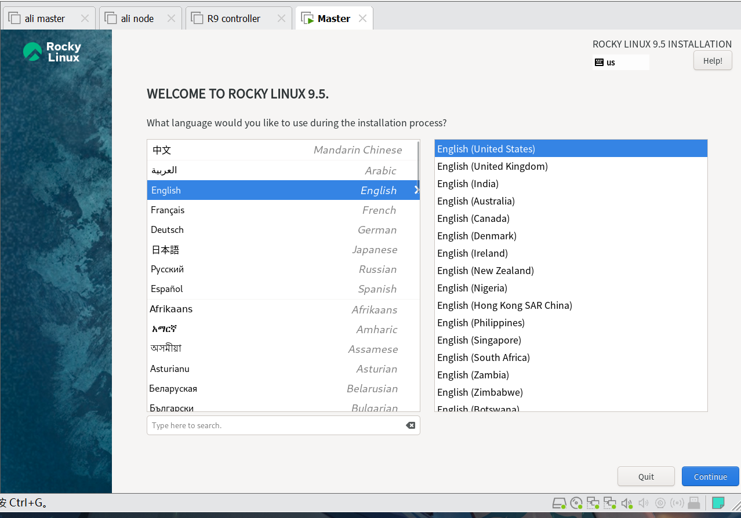Viewport: 741px width, 518px height.
Task: Close the 'R9 controller' tab
Action: 281,19
